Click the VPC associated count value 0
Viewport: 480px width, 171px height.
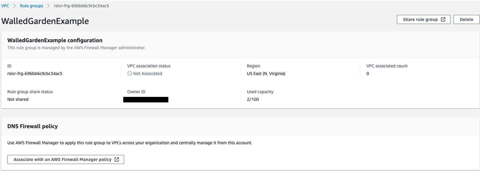point(368,74)
